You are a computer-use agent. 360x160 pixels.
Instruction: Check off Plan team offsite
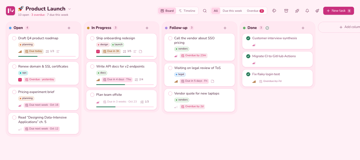[x=92, y=95]
